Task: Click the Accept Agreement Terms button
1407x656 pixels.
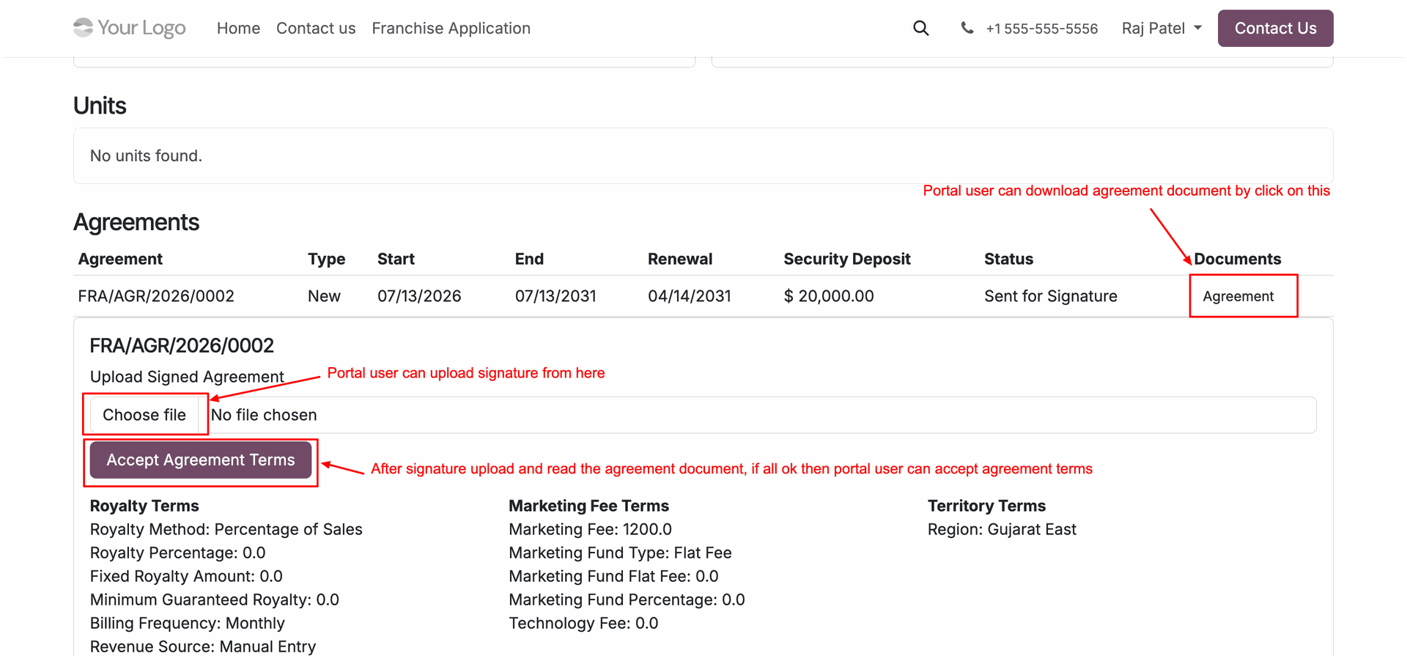Action: point(201,460)
